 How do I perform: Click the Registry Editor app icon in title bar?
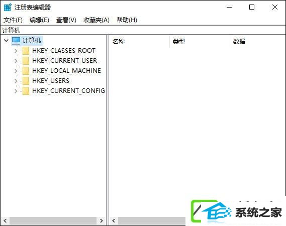coord(8,8)
